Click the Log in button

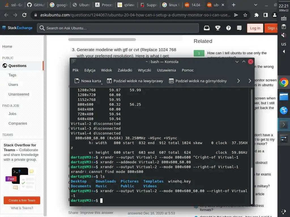pyautogui.click(x=255, y=28)
